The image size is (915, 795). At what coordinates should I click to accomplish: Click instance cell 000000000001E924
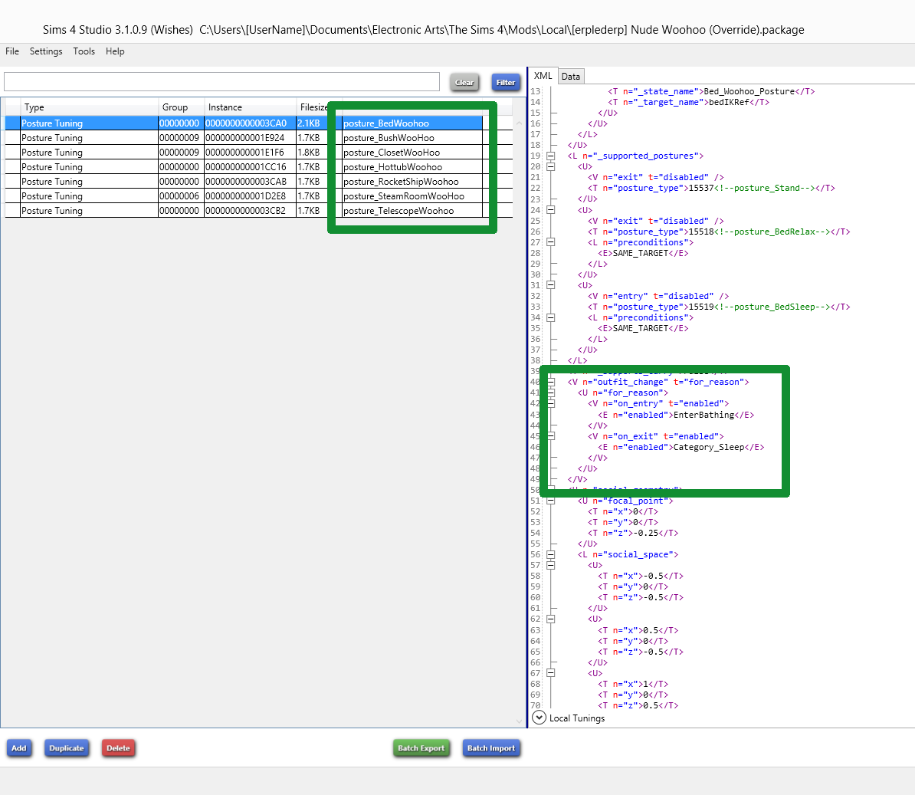251,138
